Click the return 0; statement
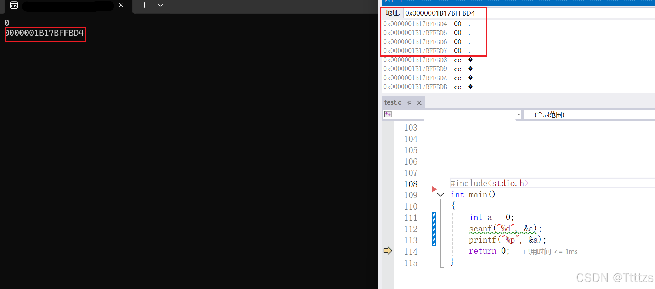 pos(489,251)
